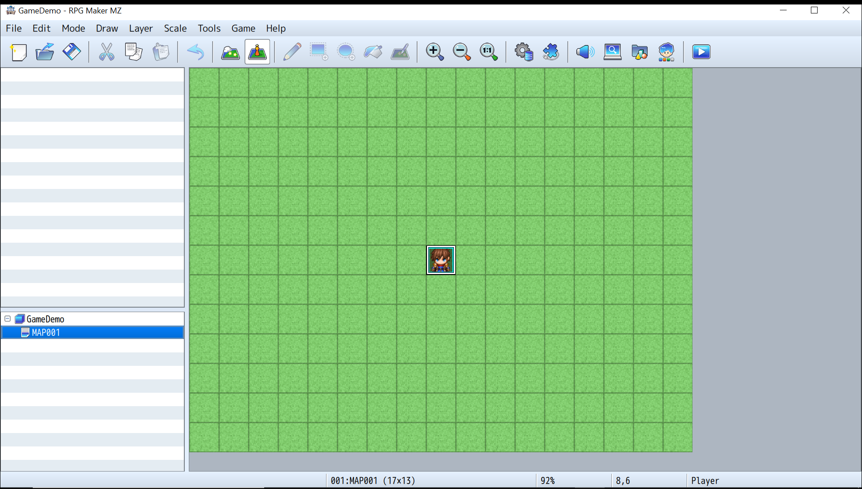Zoom in on the map
Screen dimensions: 862x489
pos(435,52)
